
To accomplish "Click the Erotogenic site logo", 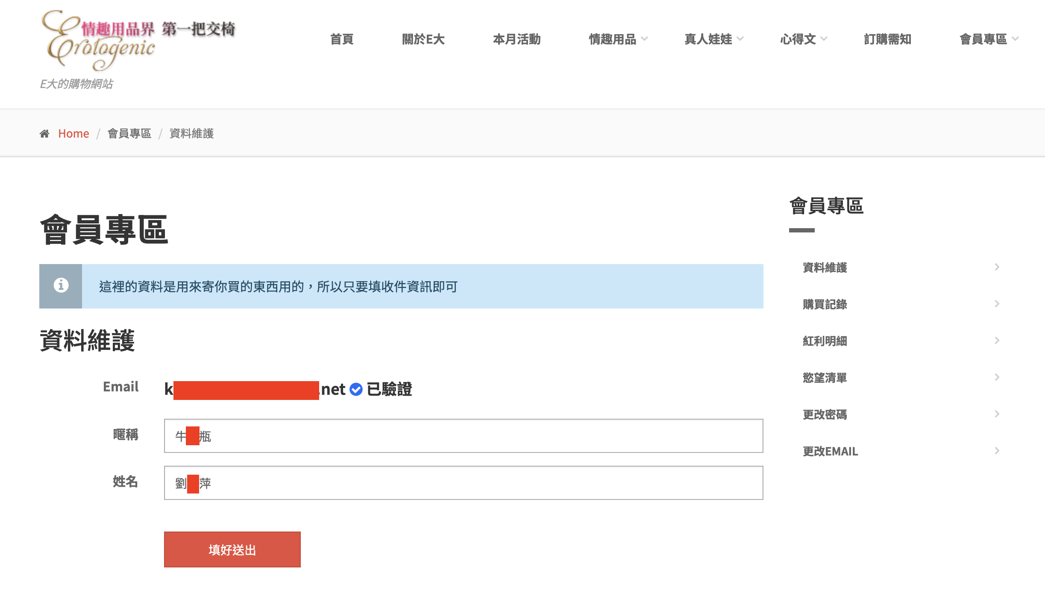I will coord(138,41).
